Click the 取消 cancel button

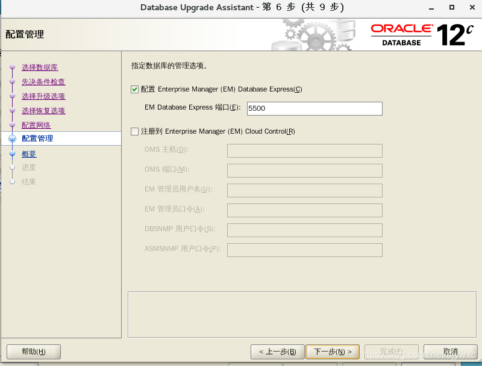450,352
